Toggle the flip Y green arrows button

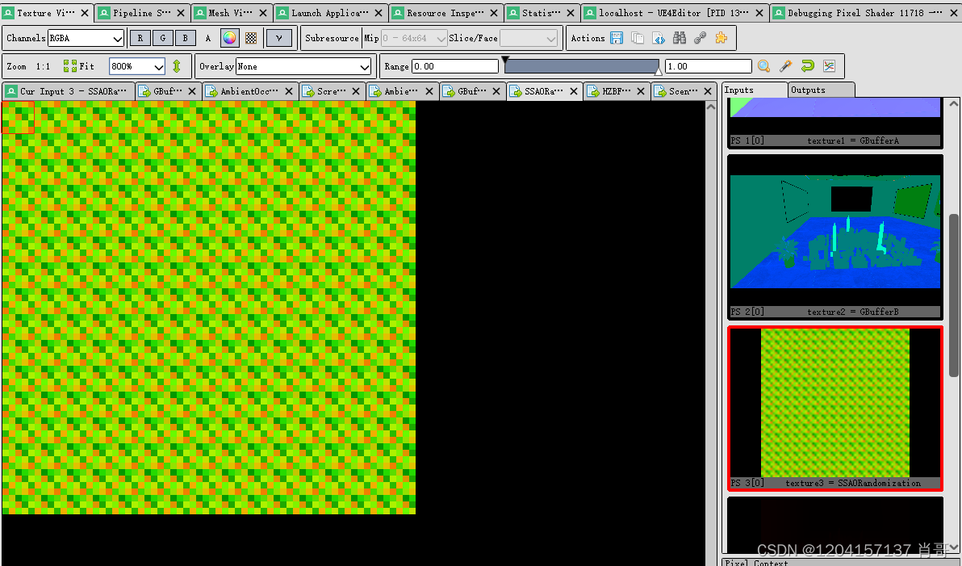[x=177, y=66]
